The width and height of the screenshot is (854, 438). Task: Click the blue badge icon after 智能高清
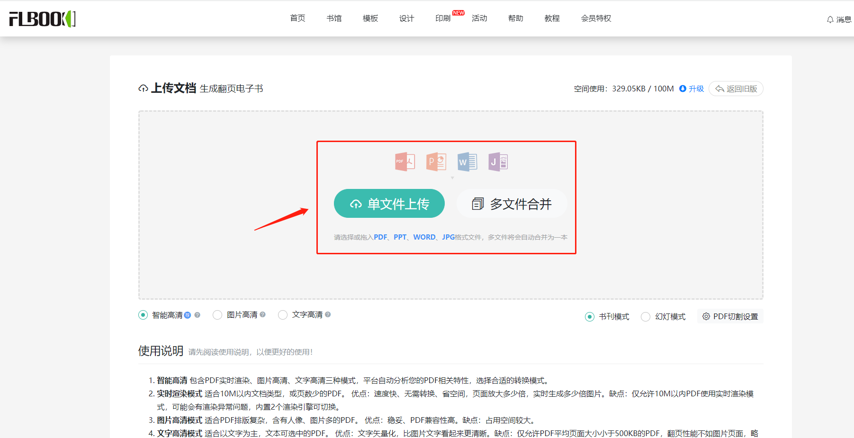coord(188,315)
